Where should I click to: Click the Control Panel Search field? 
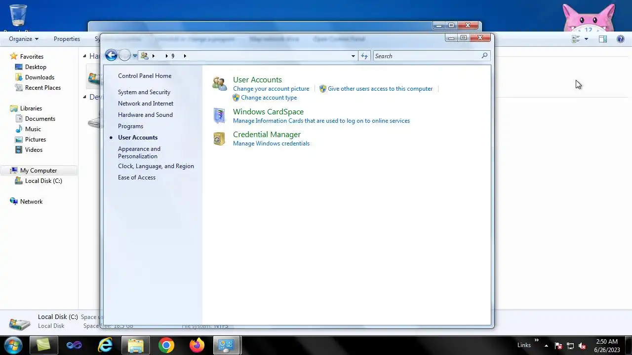tap(432, 56)
